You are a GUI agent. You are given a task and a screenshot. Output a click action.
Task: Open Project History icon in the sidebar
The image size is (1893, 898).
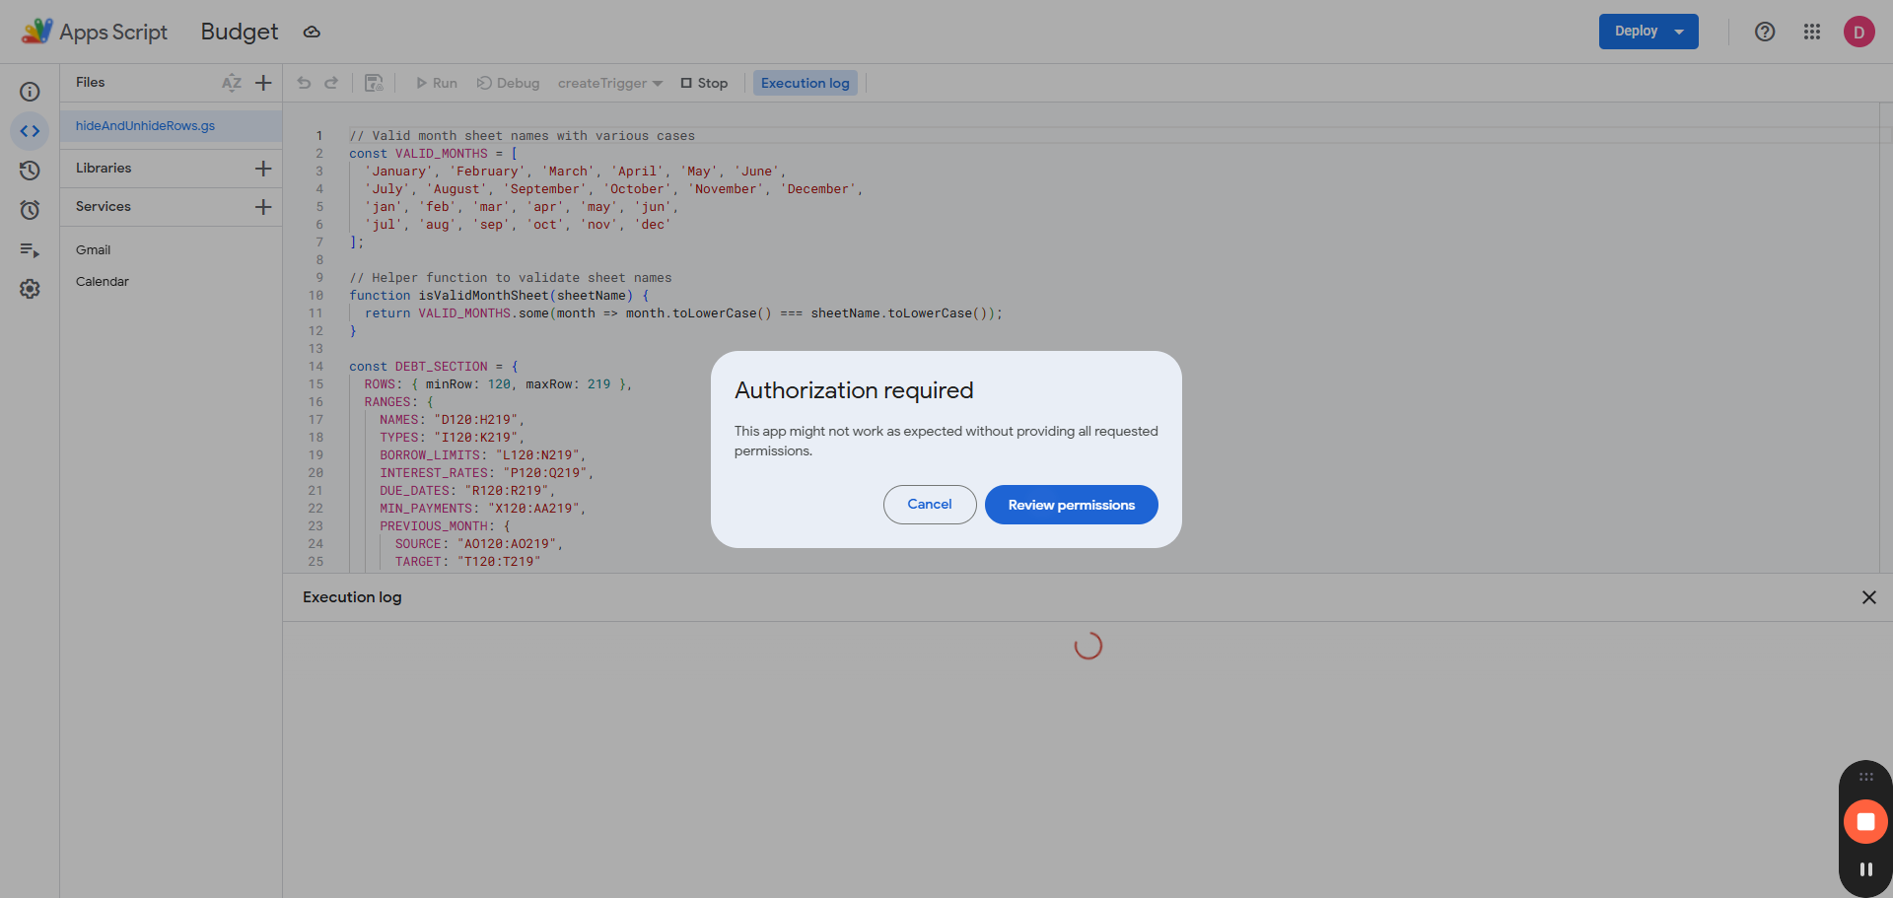30,171
